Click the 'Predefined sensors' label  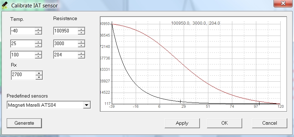(27, 96)
